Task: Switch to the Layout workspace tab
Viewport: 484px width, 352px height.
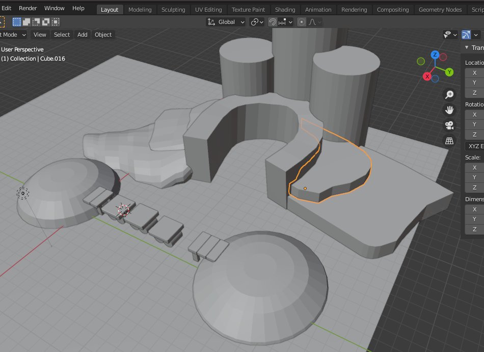Action: [110, 10]
